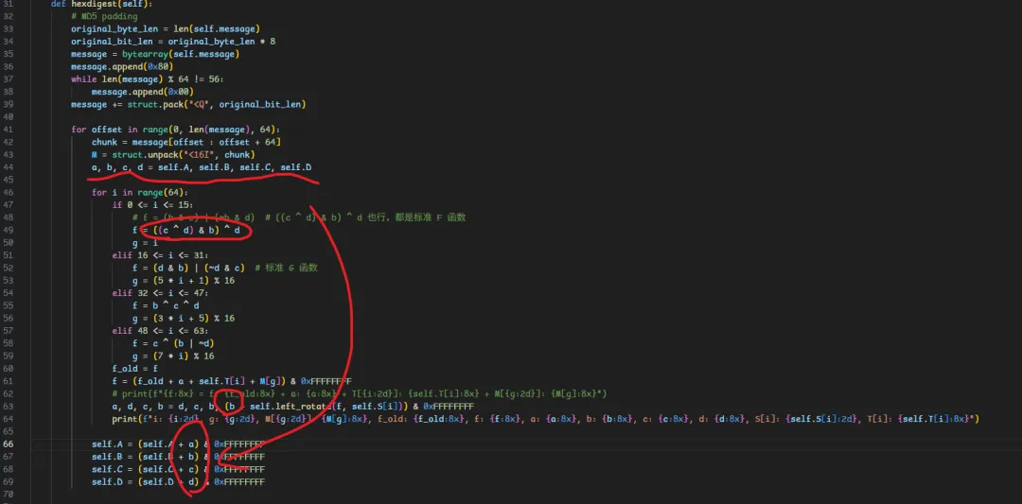Click "chunk = message[offset : offset + 64]"
Screen dimensions: 1022x504
pyautogui.click(x=185, y=143)
